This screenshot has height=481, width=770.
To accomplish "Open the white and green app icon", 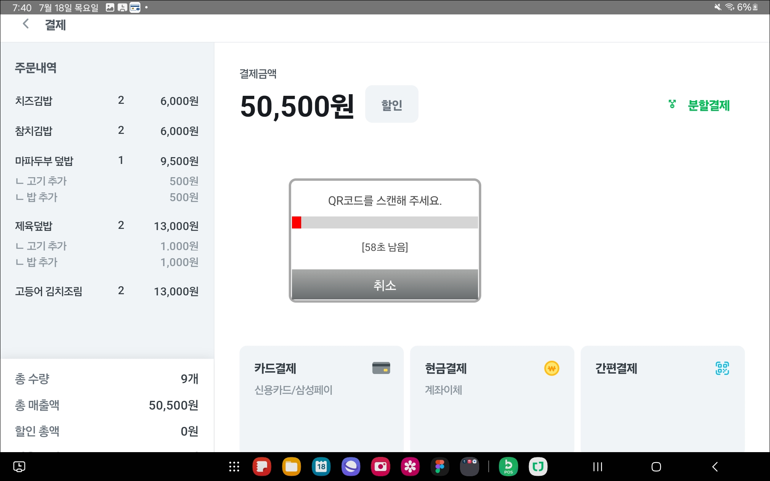I will coord(538,467).
